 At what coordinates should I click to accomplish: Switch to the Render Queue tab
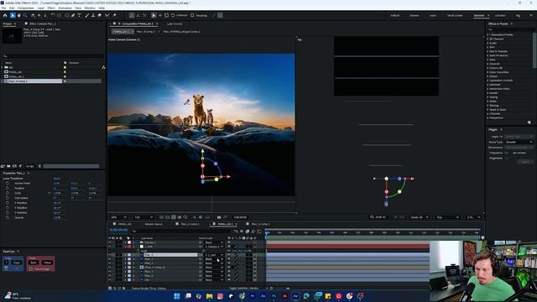pyautogui.click(x=153, y=224)
